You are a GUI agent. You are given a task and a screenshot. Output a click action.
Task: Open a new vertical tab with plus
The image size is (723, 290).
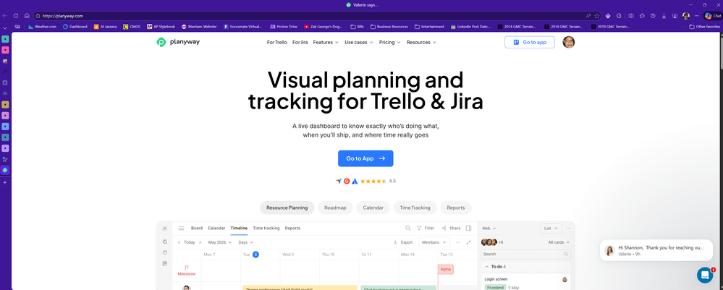5,182
